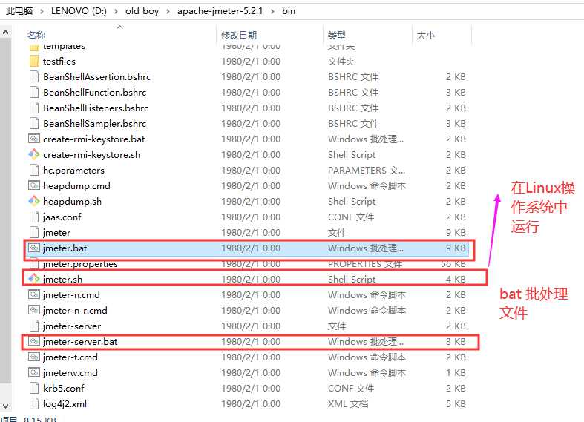Click jaas.conf CONF 文件 type cell
The image size is (584, 422).
pos(351,217)
